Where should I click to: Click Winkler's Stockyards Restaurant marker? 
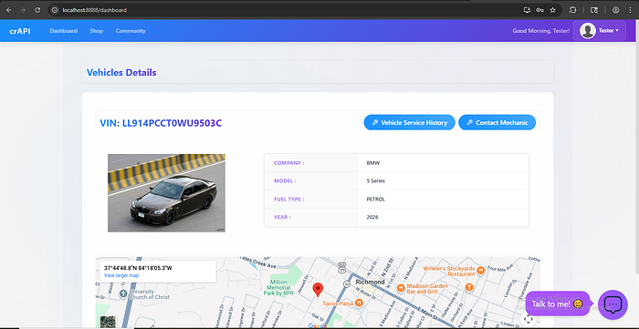[x=480, y=271]
